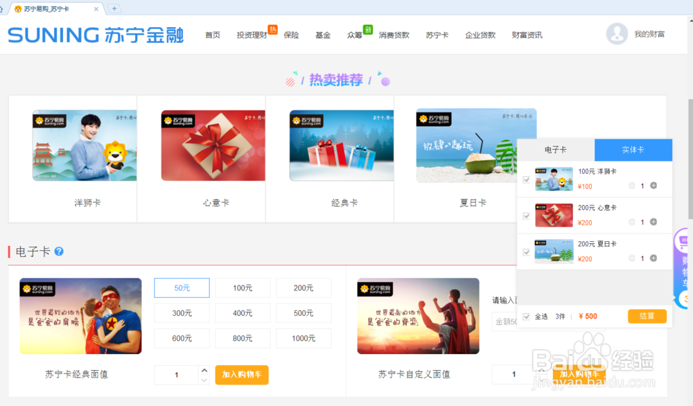This screenshot has width=693, height=406.
Task: Decrease quantity of 200元 心意卡
Action: click(x=631, y=222)
